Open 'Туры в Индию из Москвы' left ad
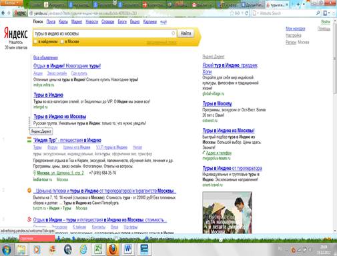The image size is (337, 256). pyautogui.click(x=60, y=117)
